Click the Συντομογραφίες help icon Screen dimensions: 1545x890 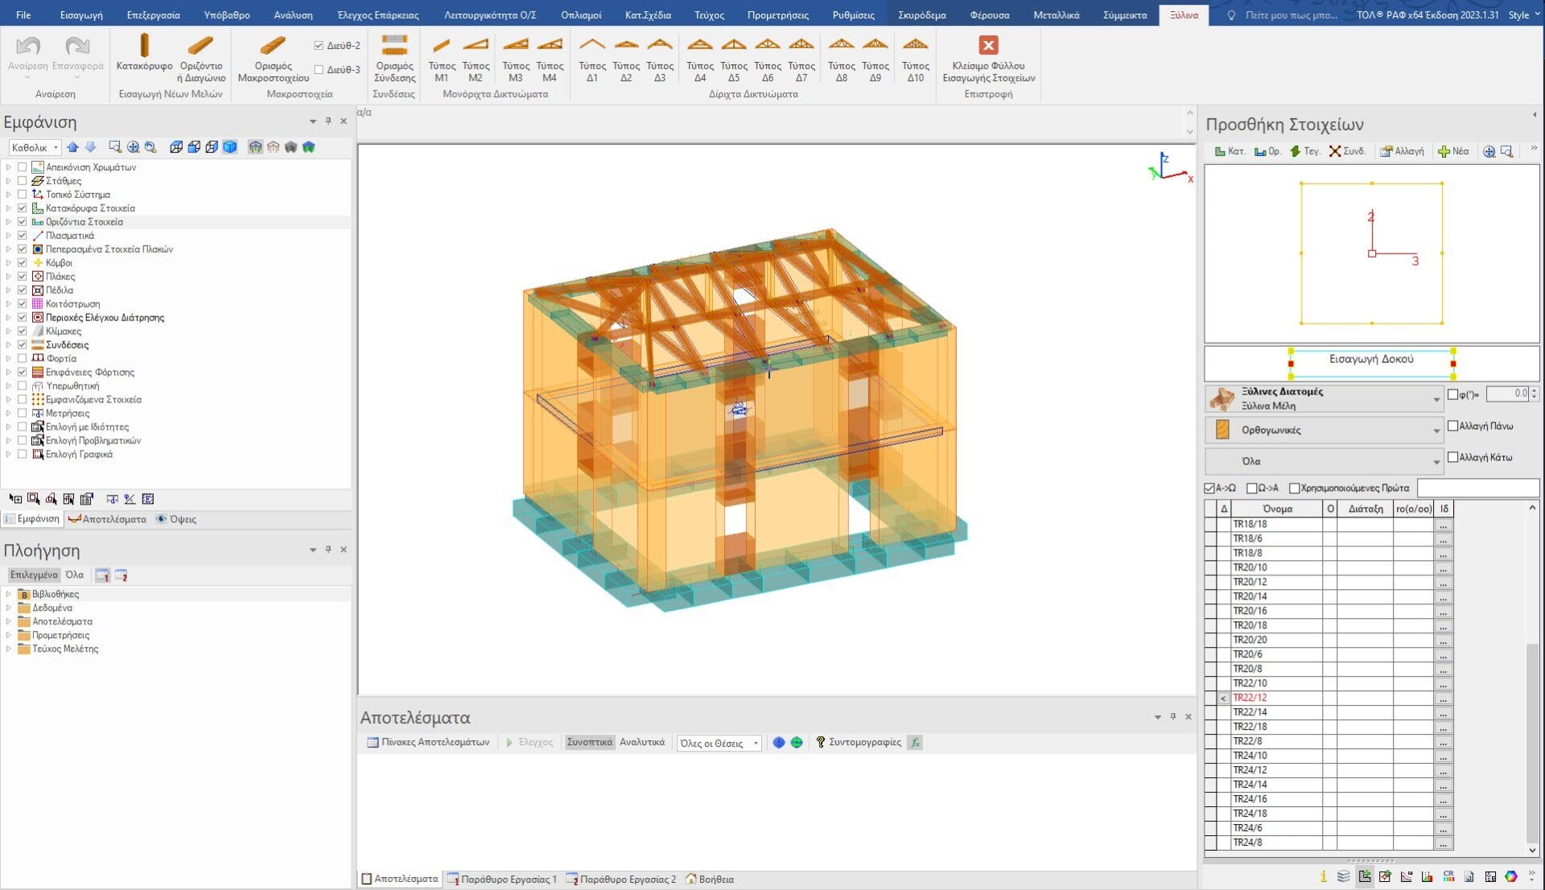pyautogui.click(x=820, y=742)
